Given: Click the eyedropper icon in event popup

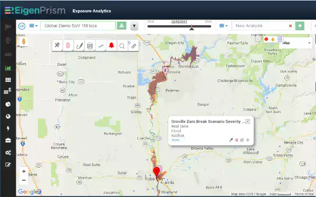Looking at the screenshot, I should coord(231,140).
